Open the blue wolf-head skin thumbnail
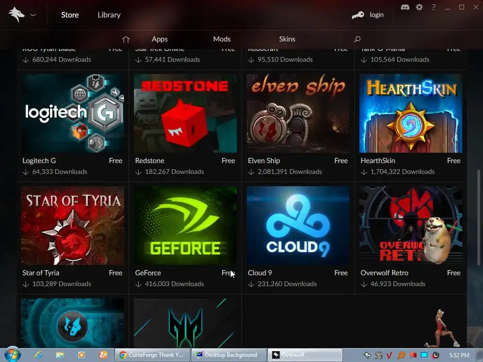The width and height of the screenshot is (483, 362). coord(73,323)
